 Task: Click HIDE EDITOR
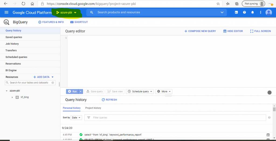coord(233,31)
